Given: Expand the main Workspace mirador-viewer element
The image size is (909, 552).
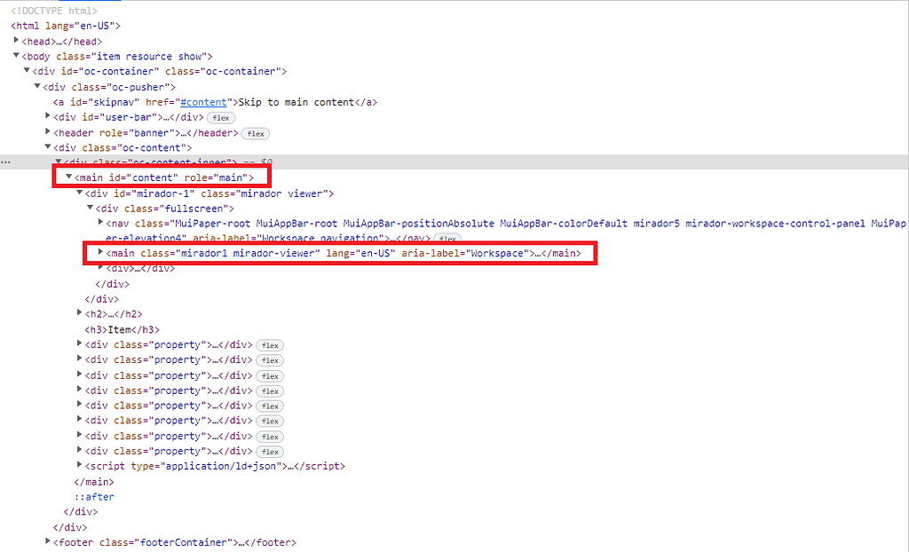Looking at the screenshot, I should coord(100,254).
